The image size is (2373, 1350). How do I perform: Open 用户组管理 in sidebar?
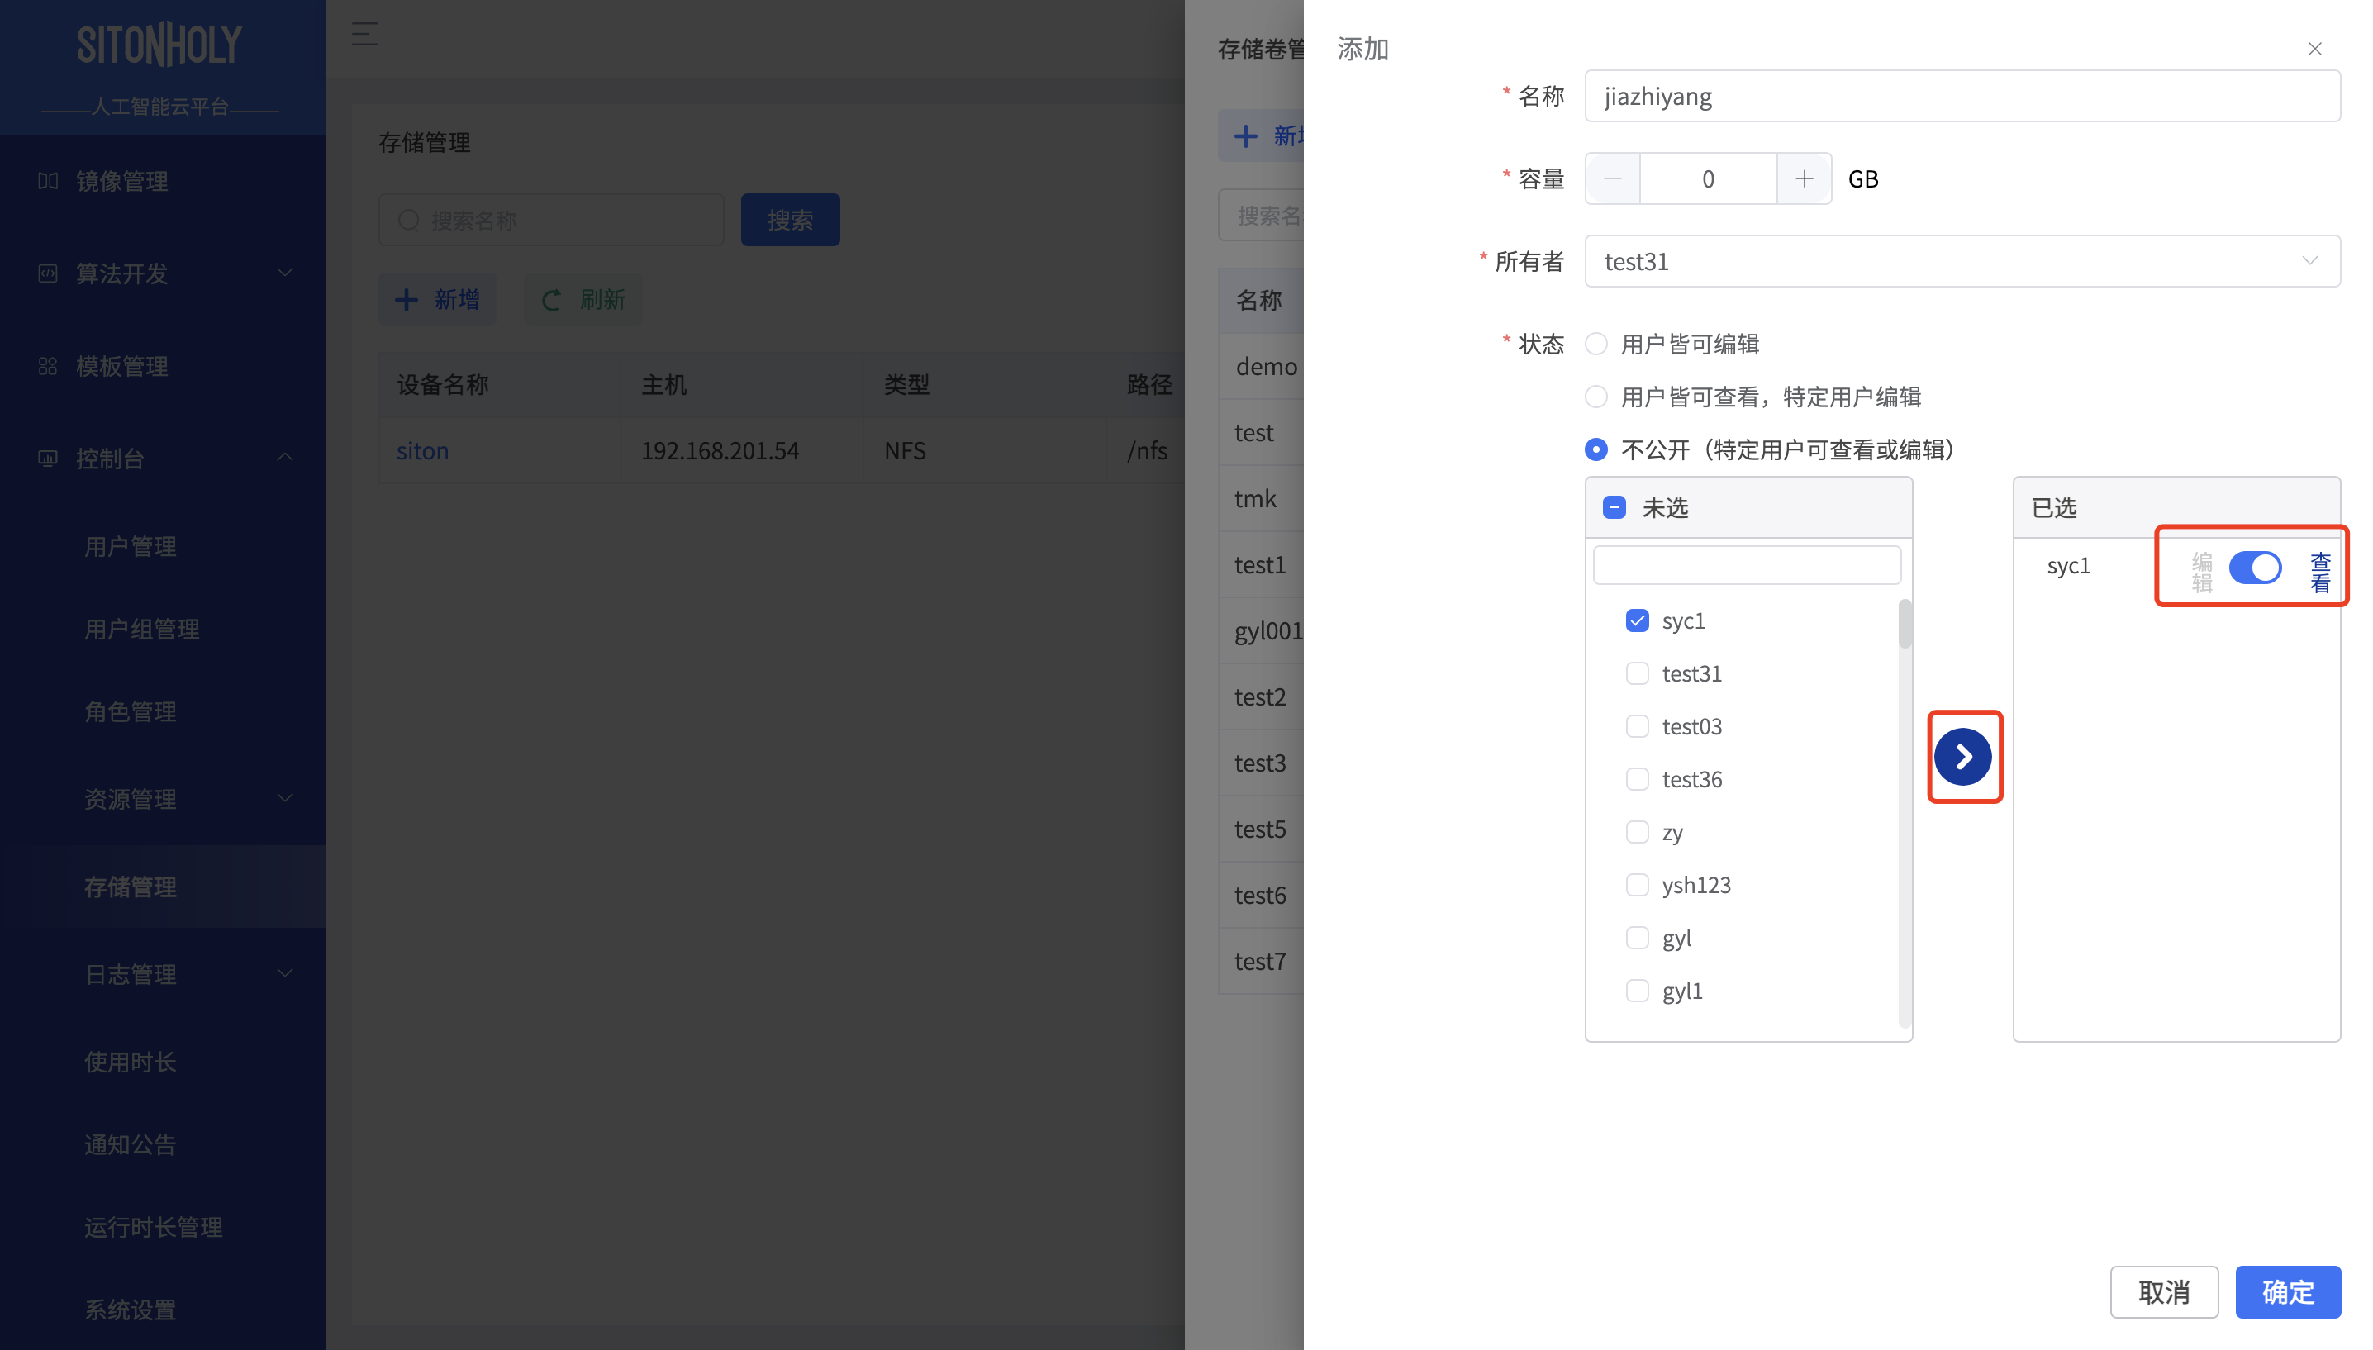142,630
